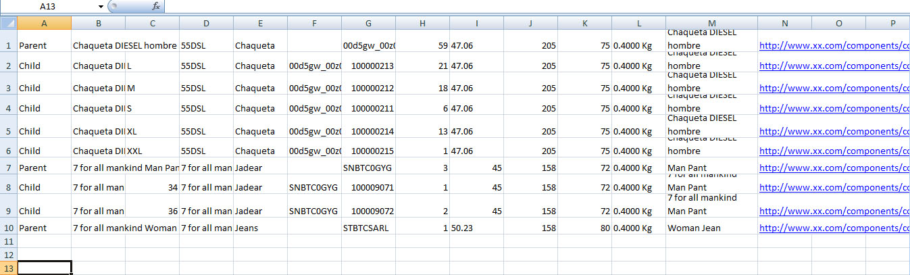Click cell C8 with value 34
The width and height of the screenshot is (910, 275).
click(x=152, y=185)
